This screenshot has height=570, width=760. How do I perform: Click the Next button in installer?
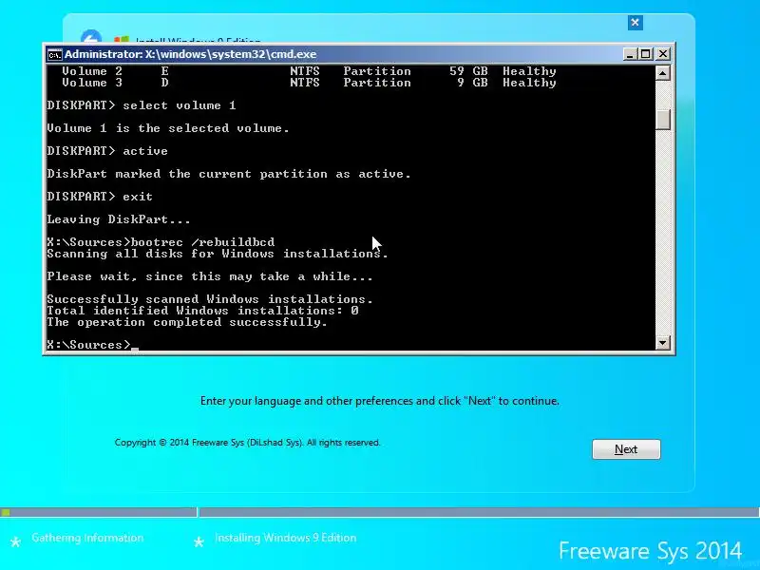click(626, 449)
